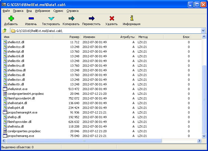Open the Избранное menu

click(42, 11)
